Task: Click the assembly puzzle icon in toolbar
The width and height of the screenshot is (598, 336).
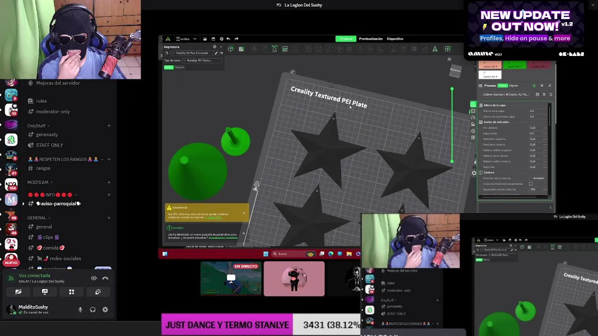Action: [448, 49]
